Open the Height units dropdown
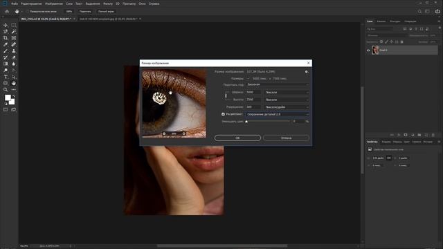 287,100
